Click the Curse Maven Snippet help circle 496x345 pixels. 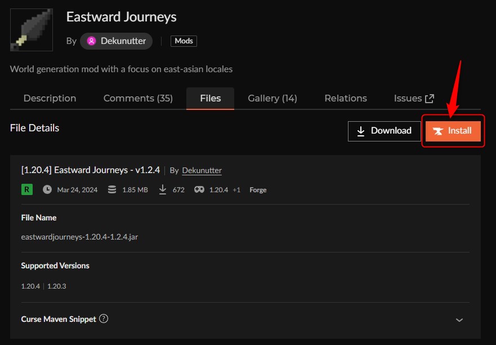pyautogui.click(x=104, y=319)
